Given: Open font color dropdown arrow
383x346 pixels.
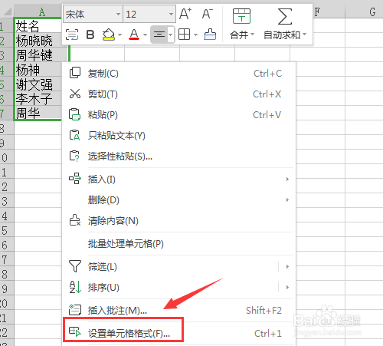Looking at the screenshot, I should click(x=145, y=35).
